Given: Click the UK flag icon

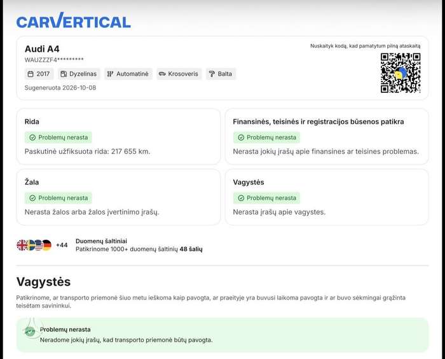Looking at the screenshot, I should (x=22, y=245).
